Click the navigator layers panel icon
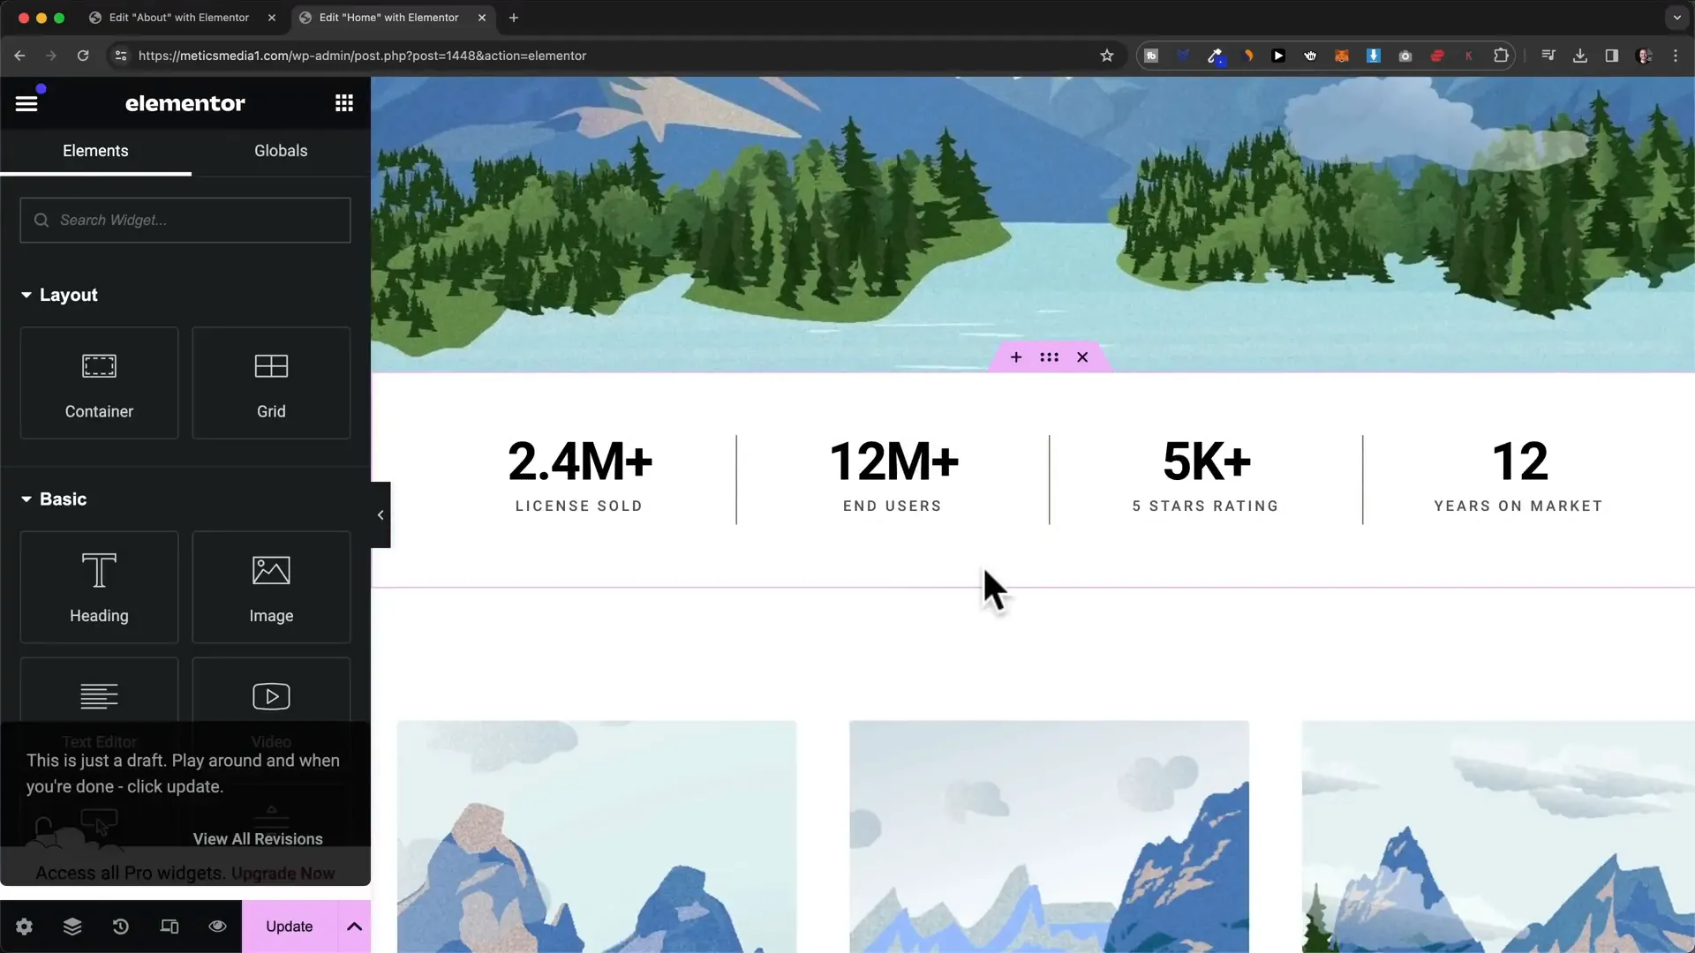This screenshot has width=1695, height=953. coord(72,925)
